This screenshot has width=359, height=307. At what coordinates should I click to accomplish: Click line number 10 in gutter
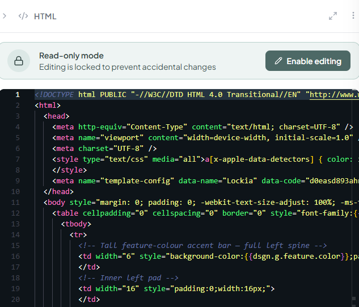[x=15, y=192]
